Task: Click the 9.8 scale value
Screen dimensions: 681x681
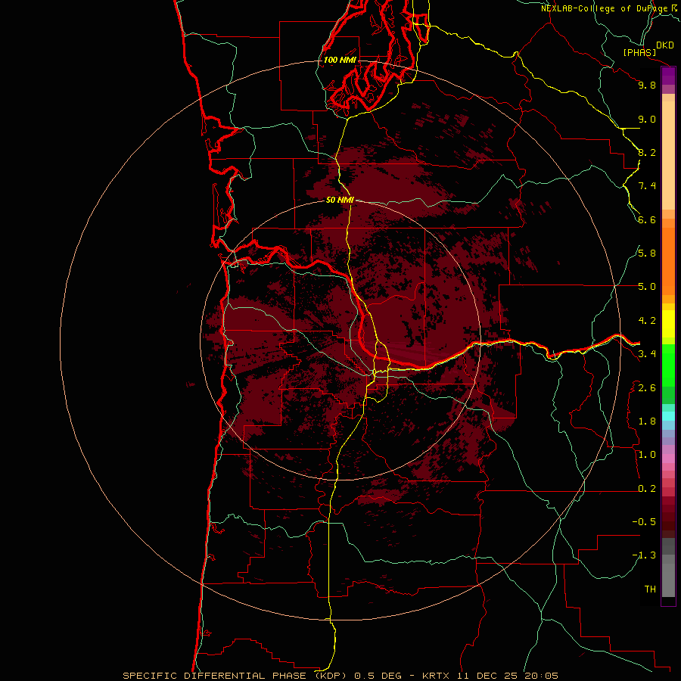Action: tap(647, 85)
